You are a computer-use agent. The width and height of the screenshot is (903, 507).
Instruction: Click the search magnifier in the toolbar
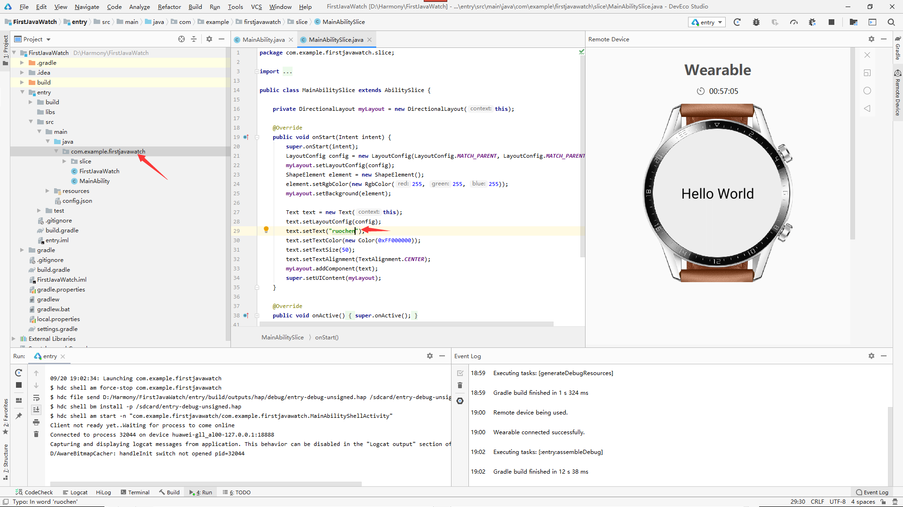891,22
